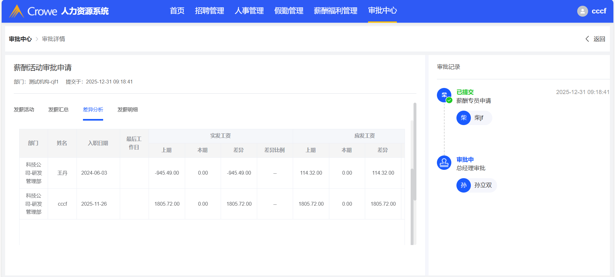This screenshot has width=615, height=277.
Task: Open the 首页 menu
Action: pyautogui.click(x=177, y=11)
